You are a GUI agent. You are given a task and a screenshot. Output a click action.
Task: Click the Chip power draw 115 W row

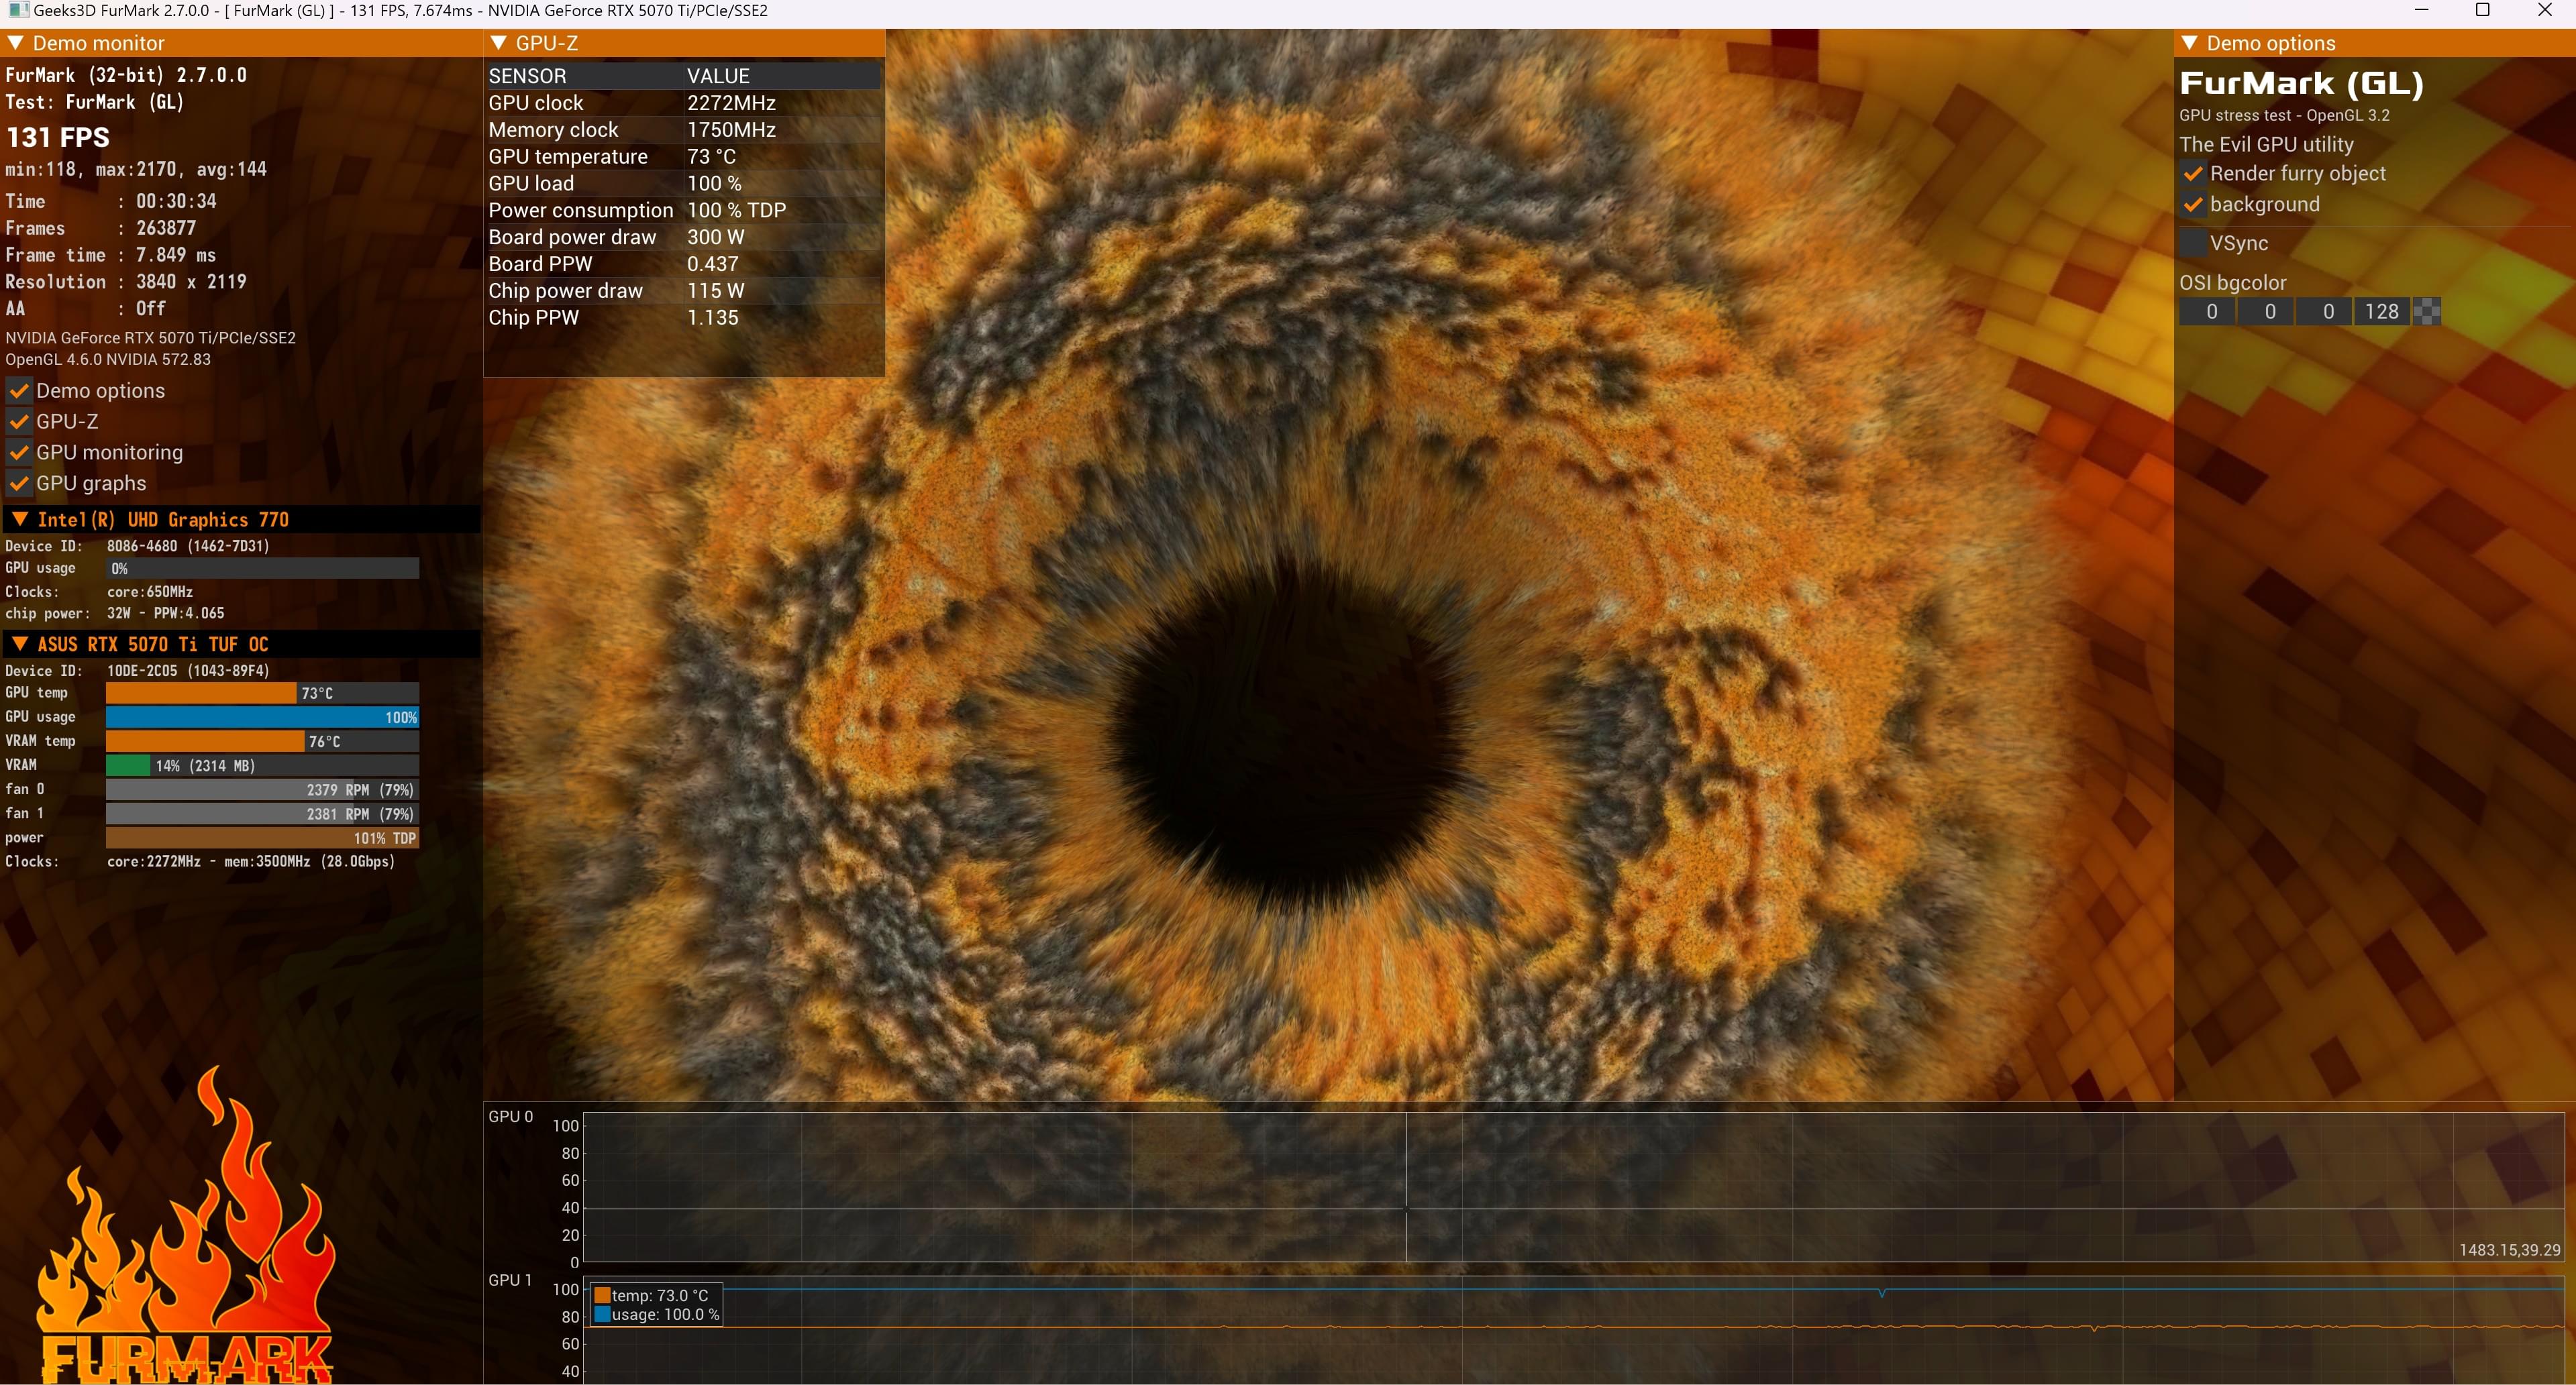pos(683,291)
